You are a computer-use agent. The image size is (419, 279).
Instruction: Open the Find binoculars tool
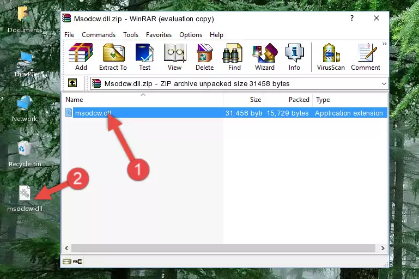234,57
